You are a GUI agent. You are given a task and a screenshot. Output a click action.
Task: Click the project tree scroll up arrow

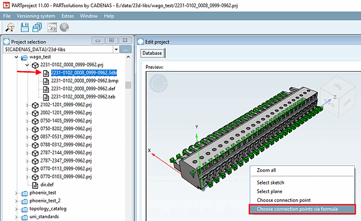click(x=128, y=57)
